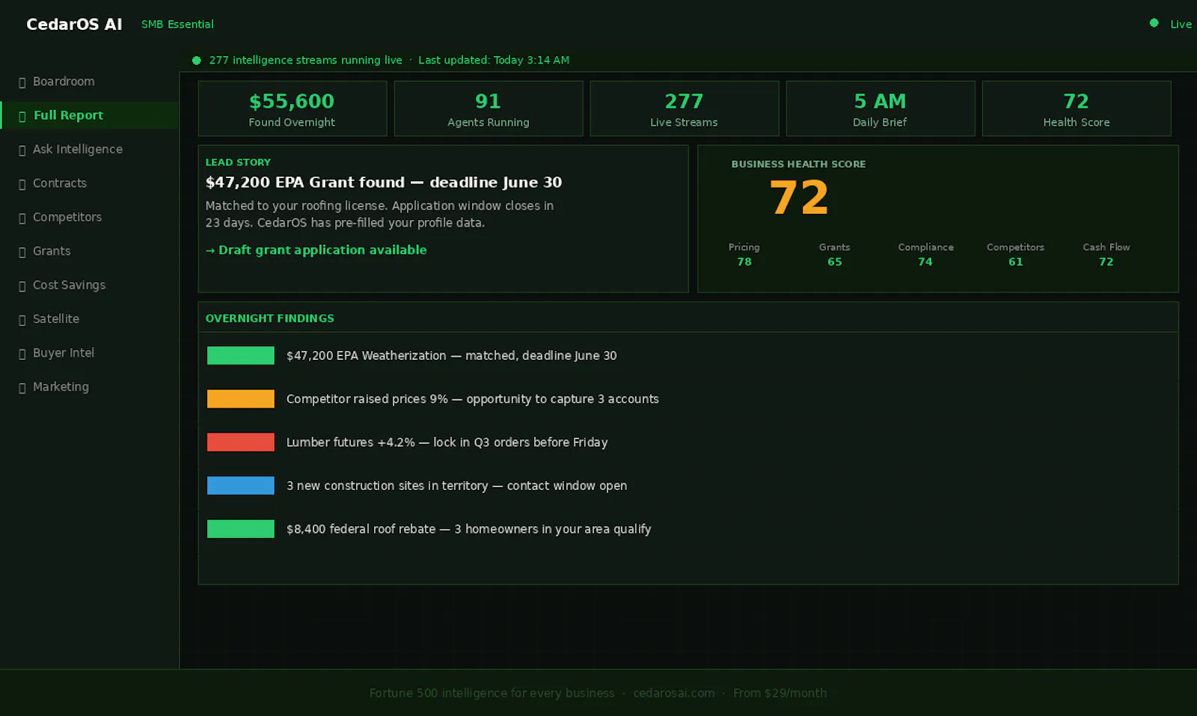The height and width of the screenshot is (716, 1197).
Task: Click the large orange 72 health score
Action: point(799,198)
